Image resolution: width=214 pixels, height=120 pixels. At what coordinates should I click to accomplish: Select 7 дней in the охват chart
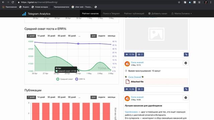[x=31, y=36]
